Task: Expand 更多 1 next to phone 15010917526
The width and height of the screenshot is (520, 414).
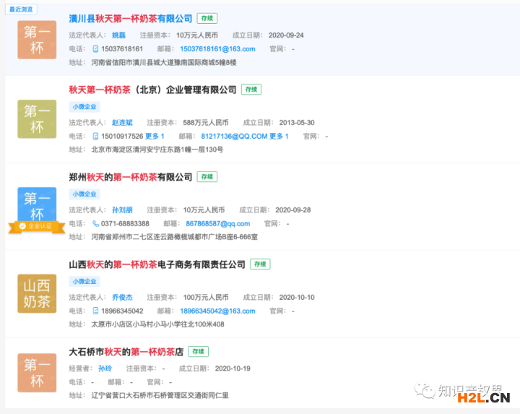Action: 155,137
